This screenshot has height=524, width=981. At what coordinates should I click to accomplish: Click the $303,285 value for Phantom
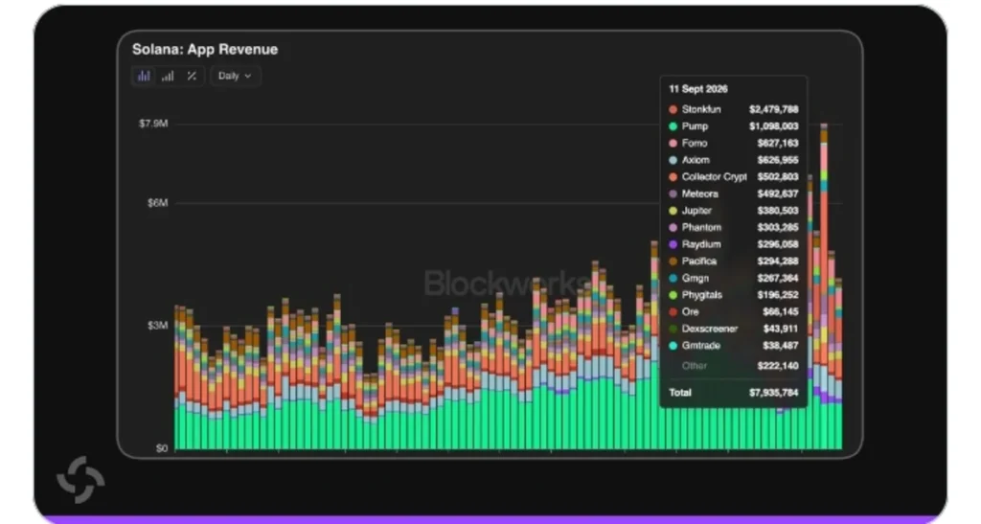point(778,227)
